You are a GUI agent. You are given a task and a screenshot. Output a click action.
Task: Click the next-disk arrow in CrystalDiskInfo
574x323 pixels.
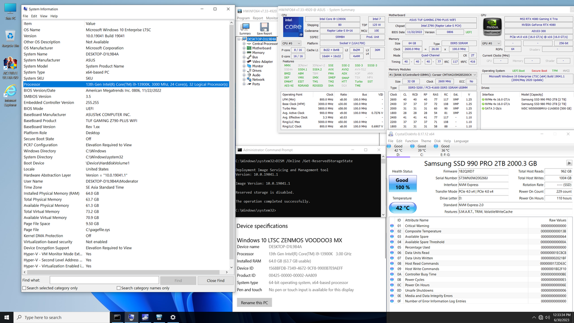[x=569, y=163]
